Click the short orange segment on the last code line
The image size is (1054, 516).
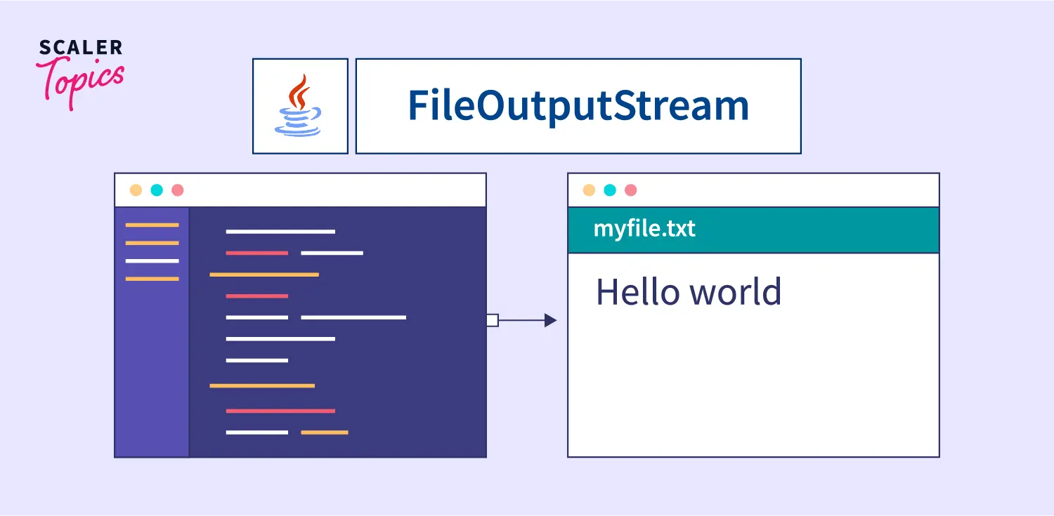coord(324,432)
